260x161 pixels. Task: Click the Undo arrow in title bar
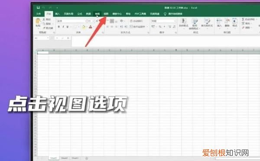44,8
